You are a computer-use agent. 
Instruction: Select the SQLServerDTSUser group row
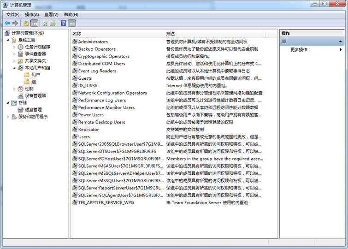[x=167, y=151]
